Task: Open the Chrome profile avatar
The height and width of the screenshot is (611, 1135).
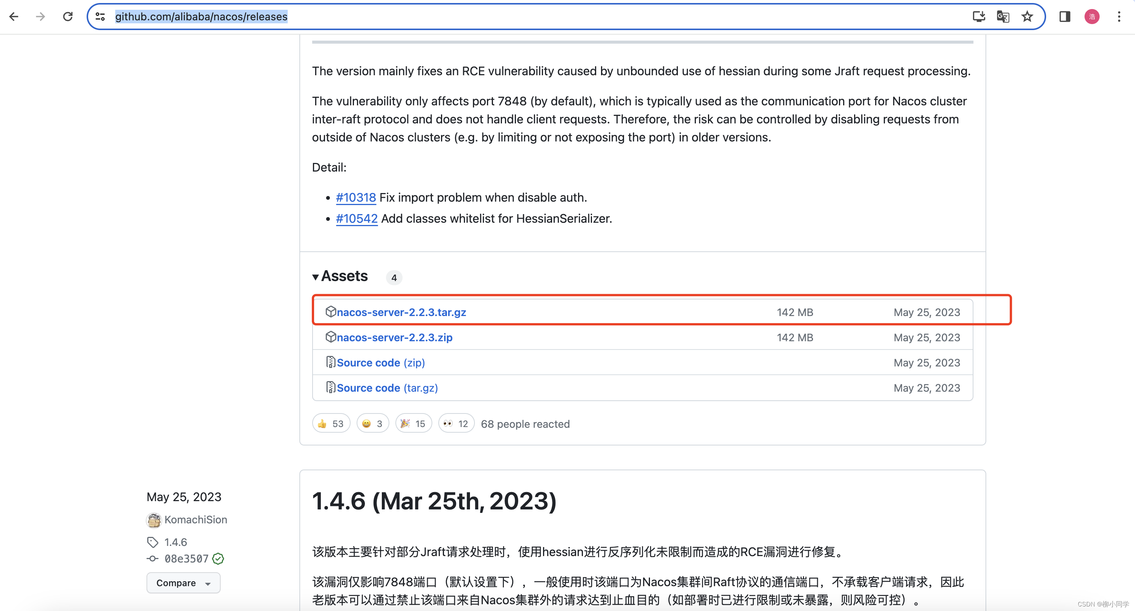Action: (x=1092, y=17)
